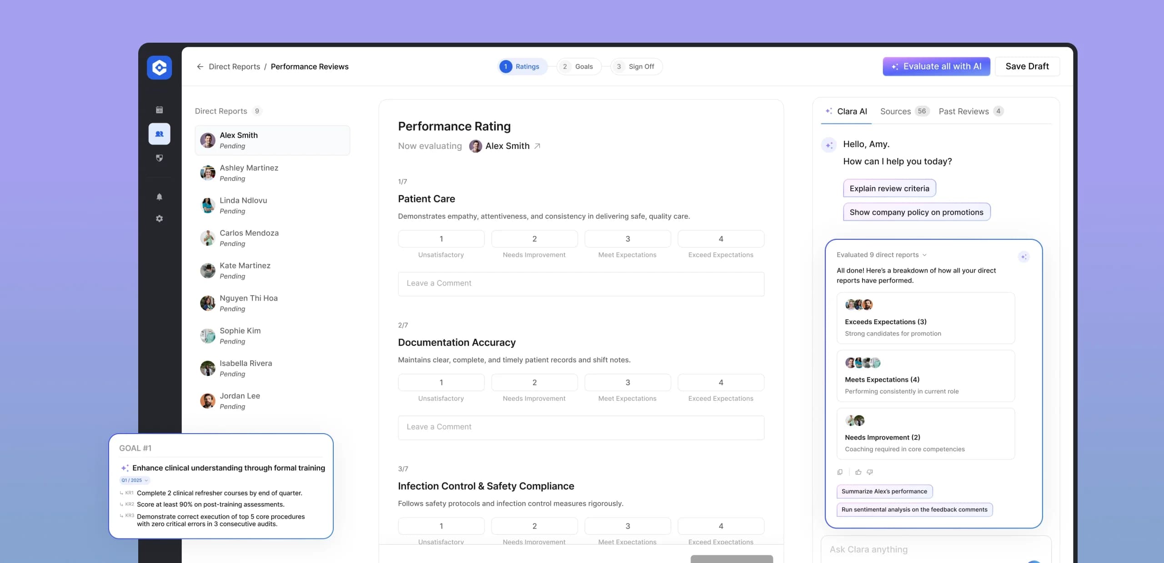
Task: Rate Patient Care as 1 Unsatisfactory
Action: pyautogui.click(x=441, y=239)
